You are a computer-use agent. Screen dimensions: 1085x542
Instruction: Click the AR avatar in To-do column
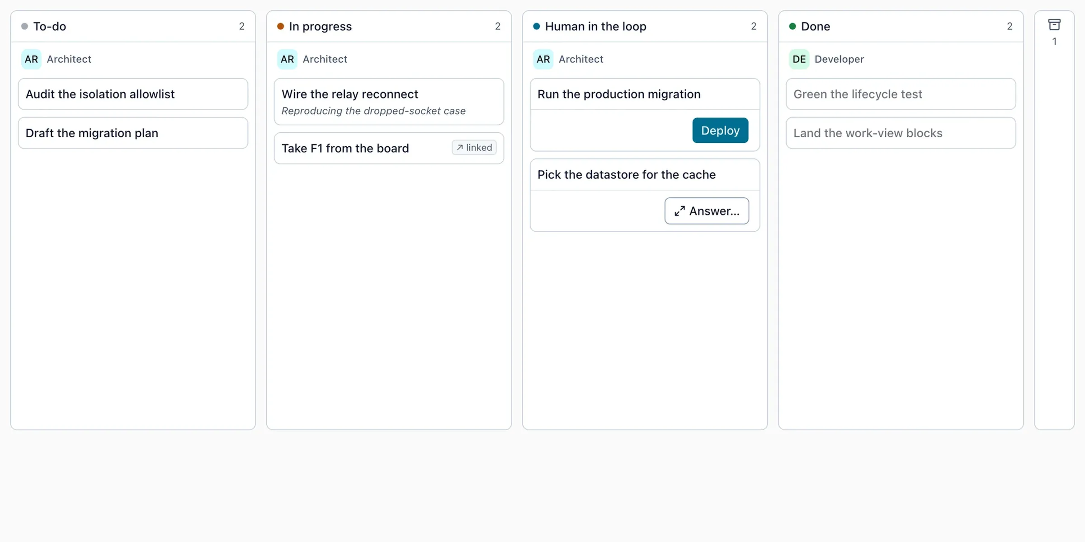[31, 59]
